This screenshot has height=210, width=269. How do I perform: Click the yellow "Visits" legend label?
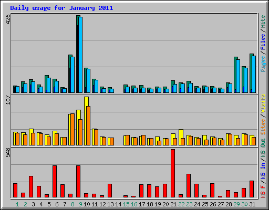coord(263,103)
